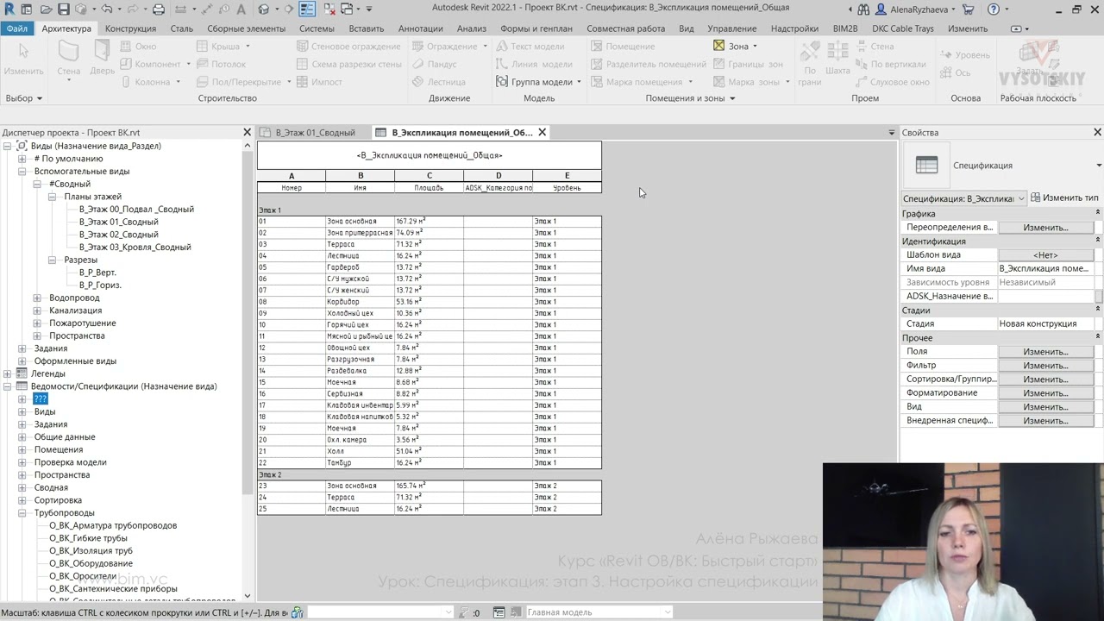Click the Switch windows icon
Screen dimensions: 1104x621
point(348,9)
